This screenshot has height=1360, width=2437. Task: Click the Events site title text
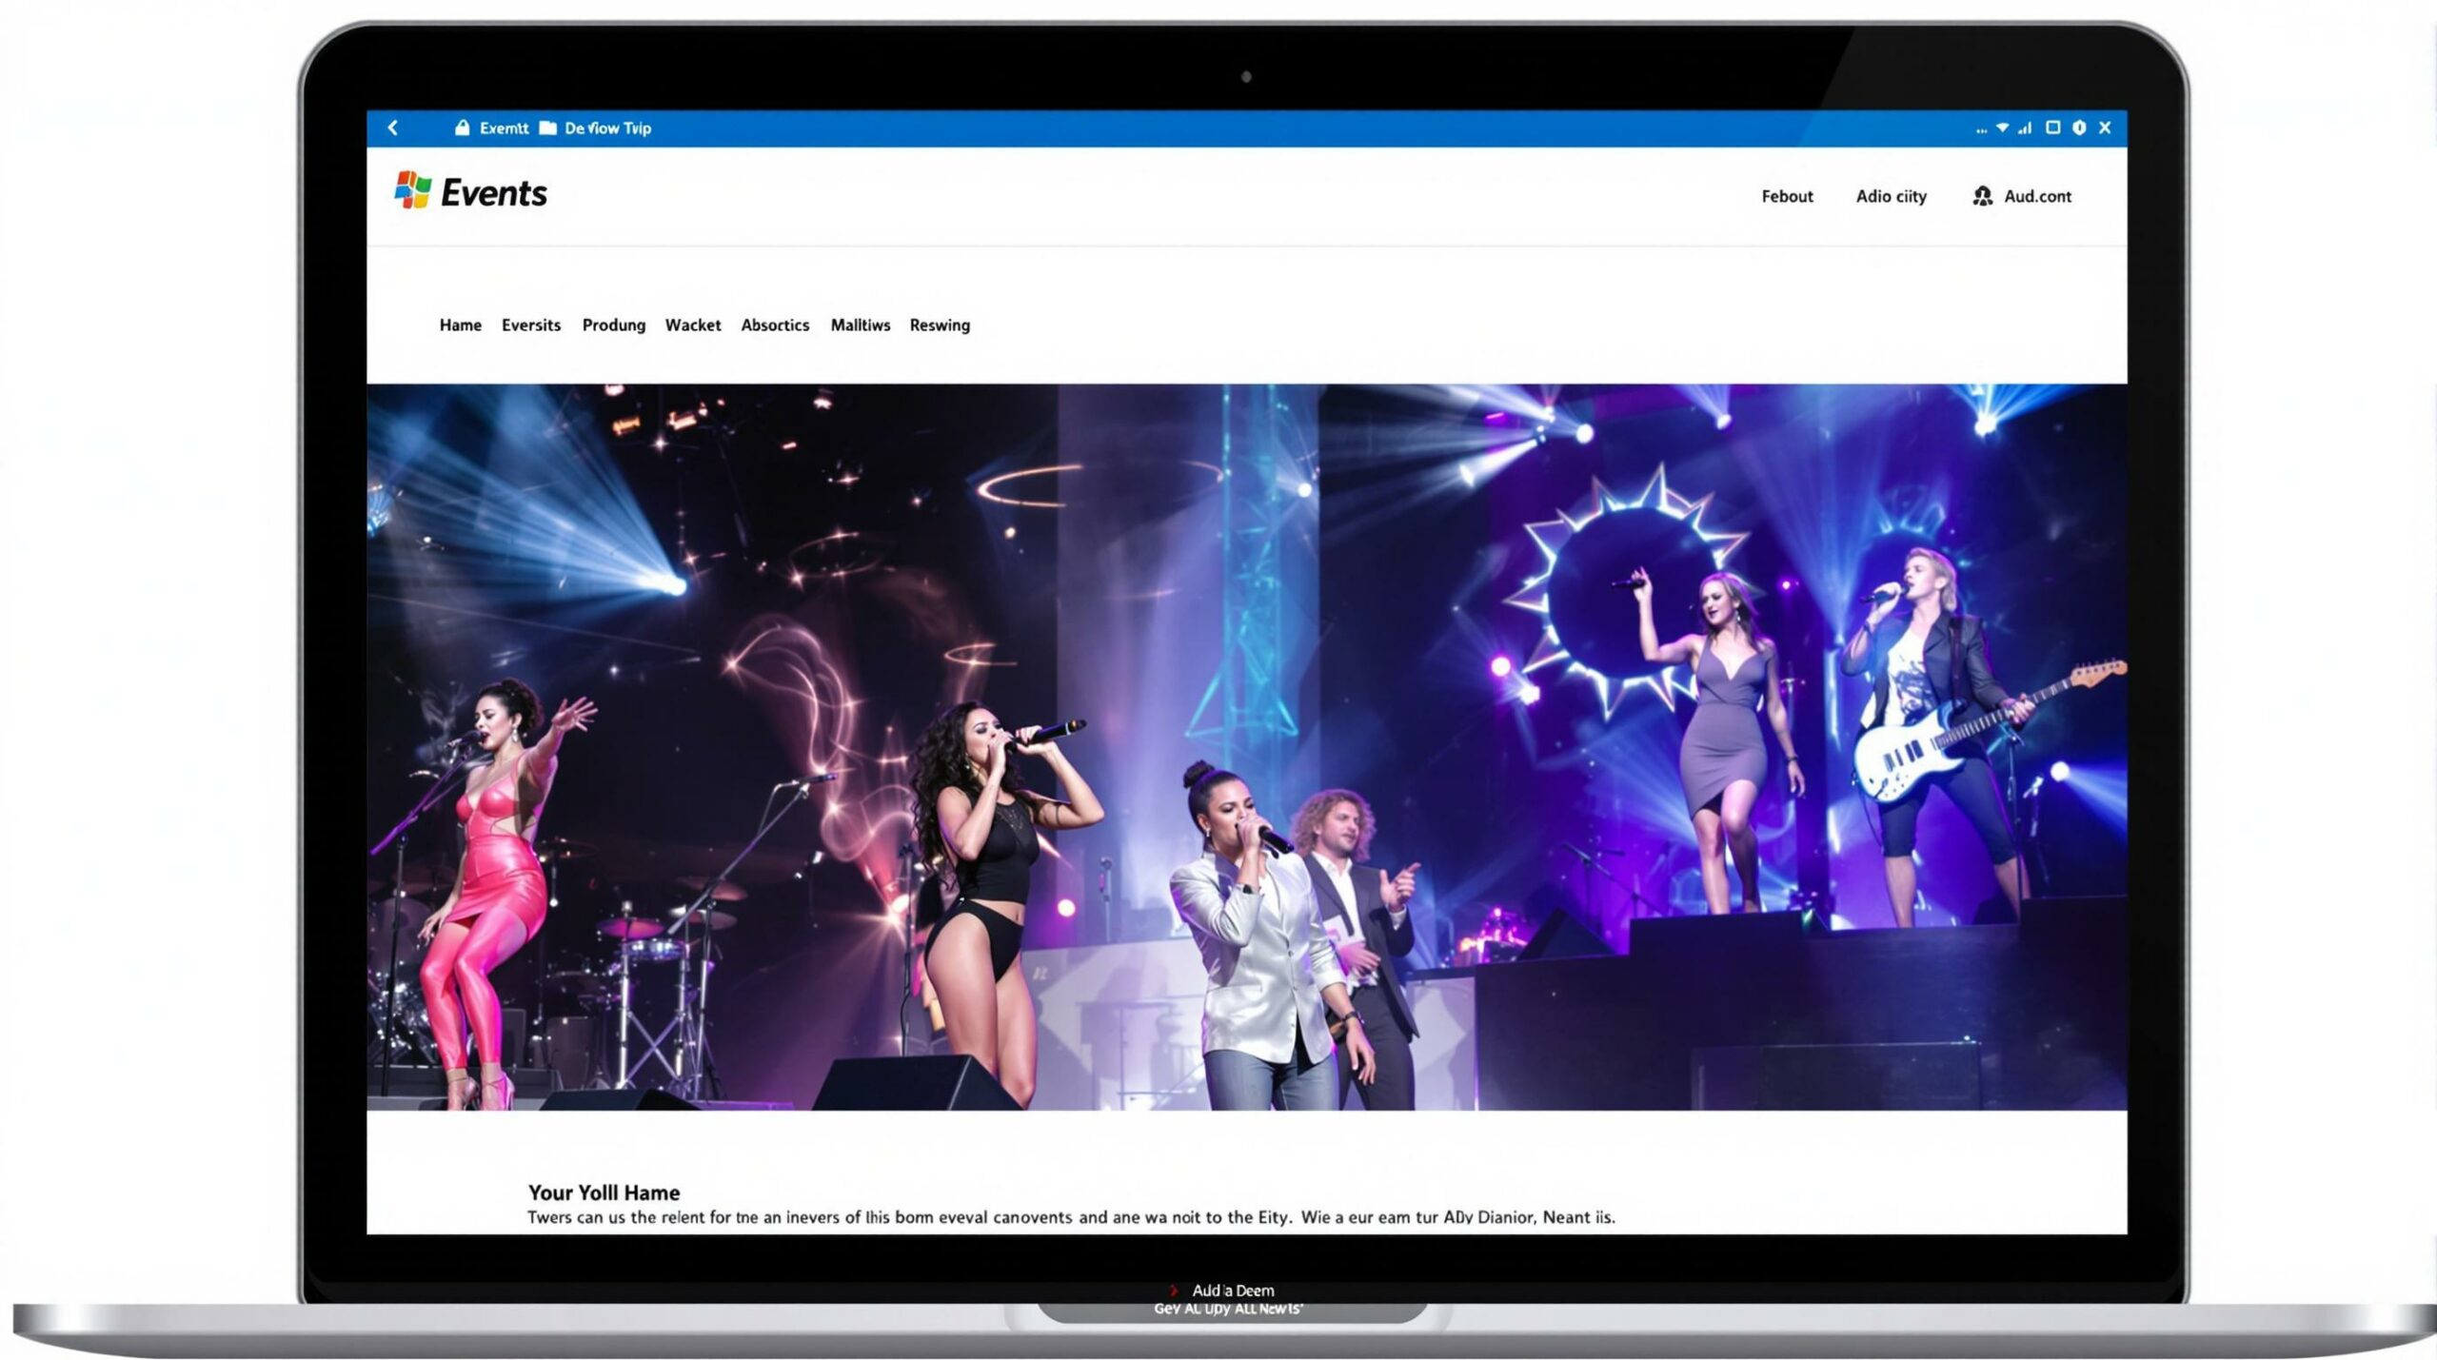pos(494,192)
